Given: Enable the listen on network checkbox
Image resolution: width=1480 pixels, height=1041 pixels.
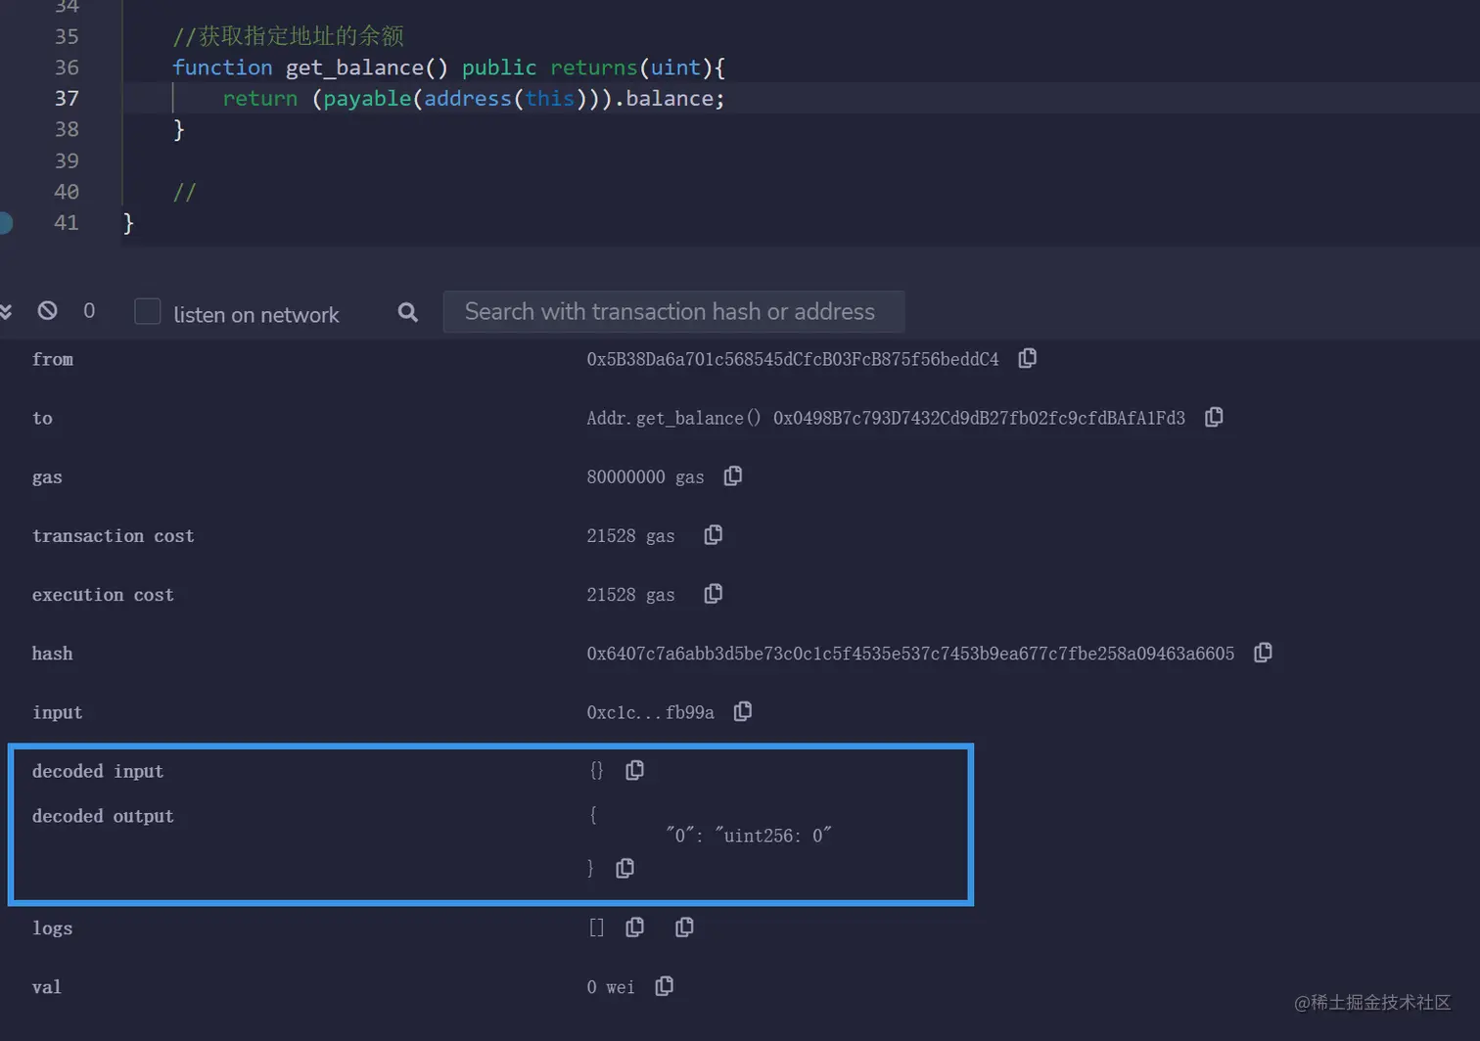Looking at the screenshot, I should click(x=147, y=311).
